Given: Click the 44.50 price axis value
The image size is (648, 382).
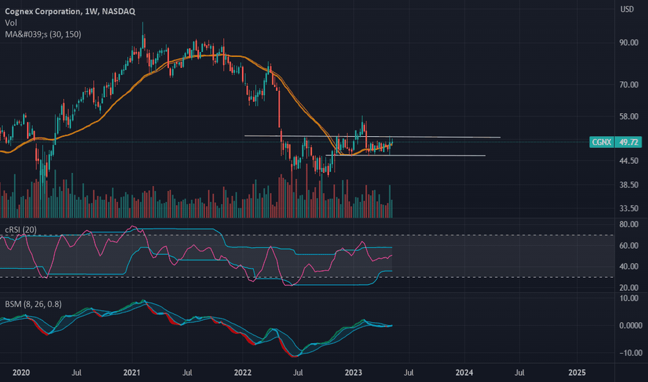Looking at the screenshot, I should click(x=629, y=160).
